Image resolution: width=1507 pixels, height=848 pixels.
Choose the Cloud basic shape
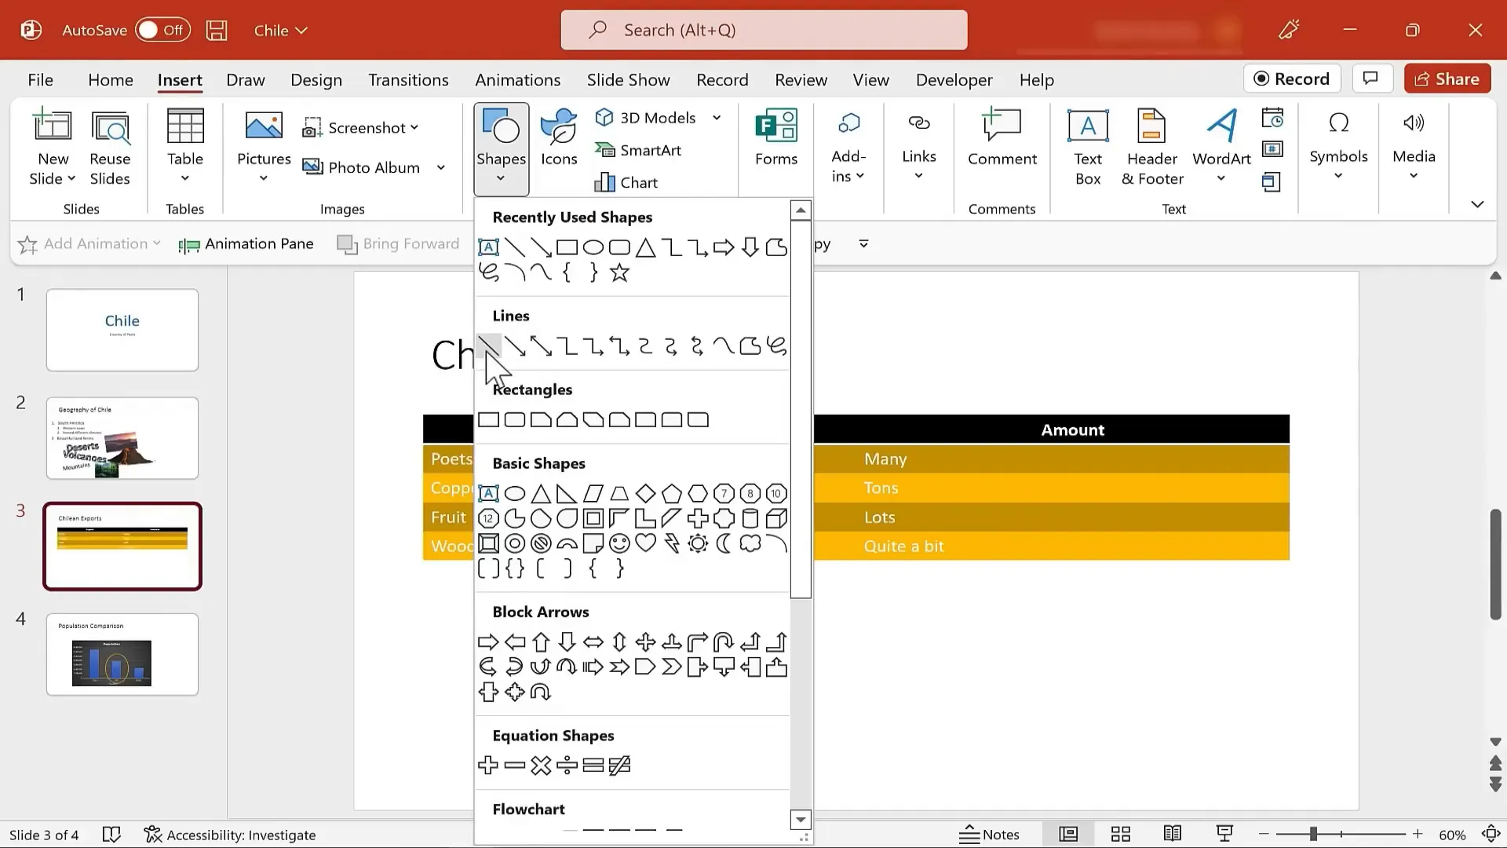coord(750,543)
